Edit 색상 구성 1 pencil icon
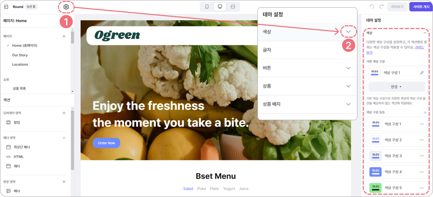This screenshot has width=433, height=197. [x=422, y=73]
